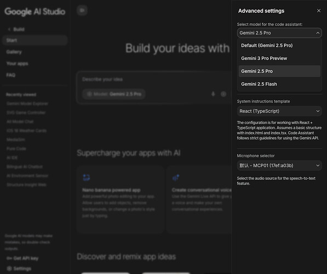Screen dimensions: 327x274
Task: Click the conversational voice card icon
Action: click(x=176, y=178)
